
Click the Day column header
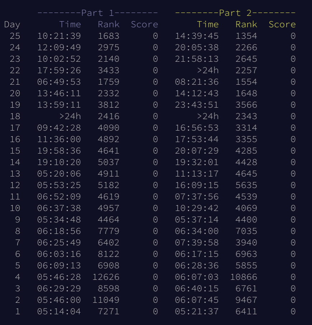coord(12,24)
